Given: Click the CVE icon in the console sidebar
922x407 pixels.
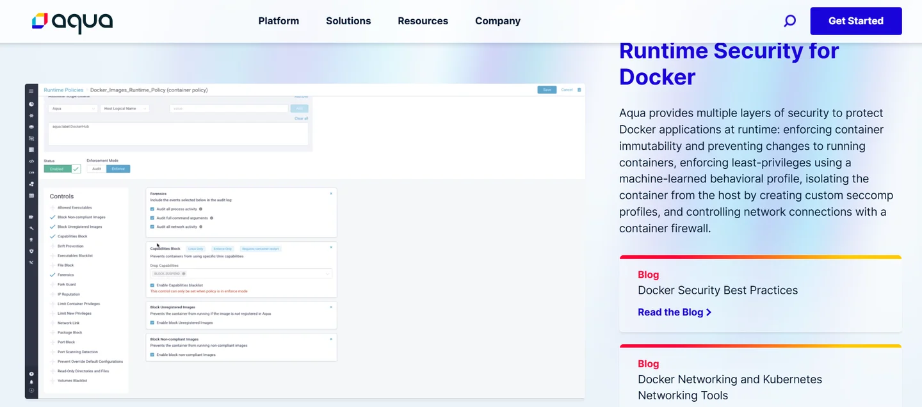Looking at the screenshot, I should [x=31, y=173].
